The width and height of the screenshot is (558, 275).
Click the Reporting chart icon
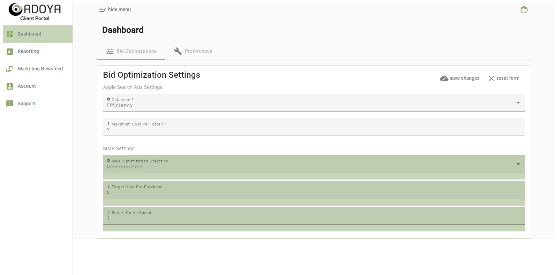[x=10, y=52]
